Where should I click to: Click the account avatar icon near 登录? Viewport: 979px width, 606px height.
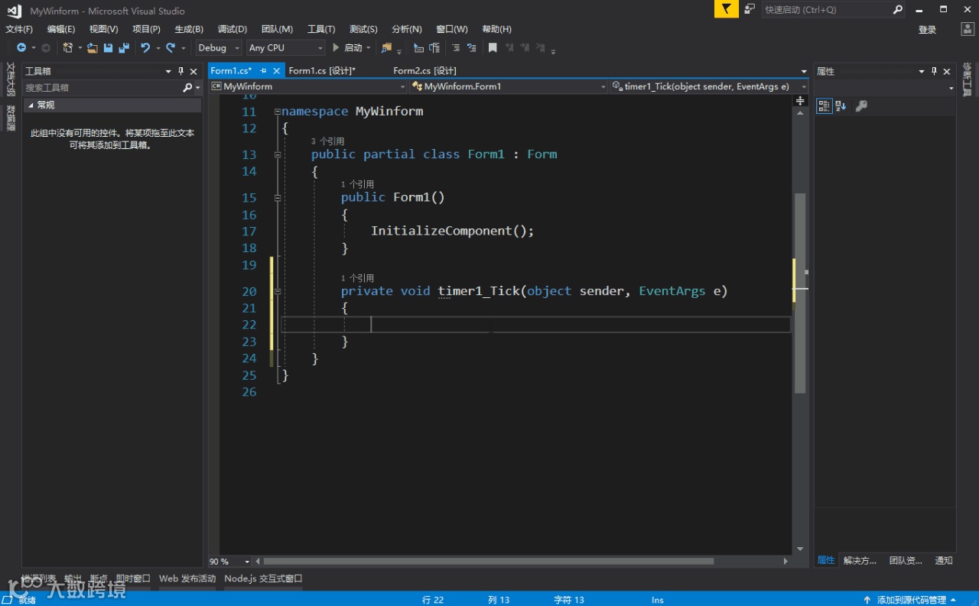coord(967,29)
